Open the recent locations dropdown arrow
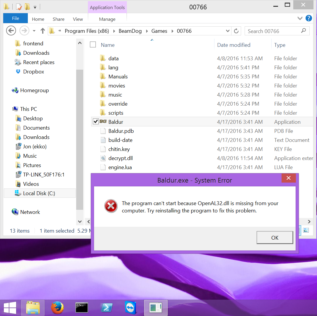The height and width of the screenshot is (316, 317). [34, 31]
